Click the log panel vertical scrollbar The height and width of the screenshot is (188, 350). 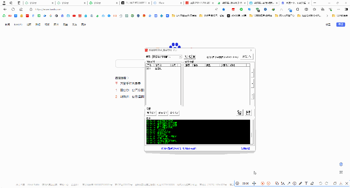(x=252, y=132)
